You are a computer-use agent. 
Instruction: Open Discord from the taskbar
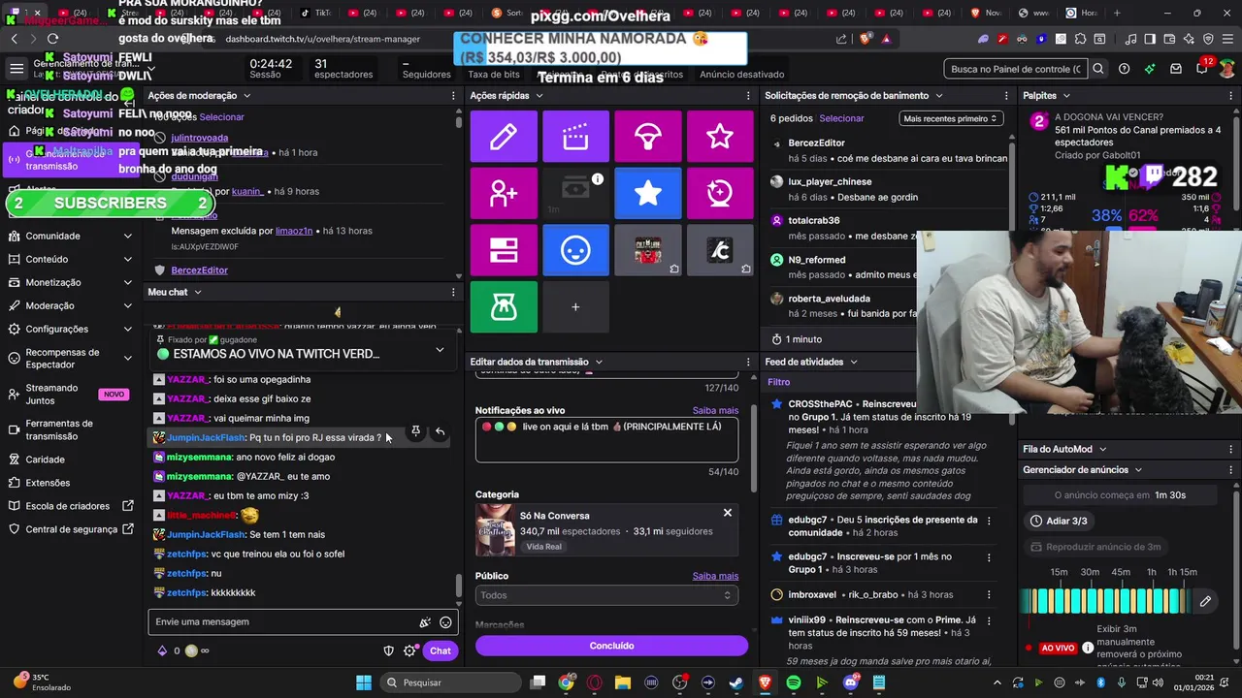(x=851, y=682)
